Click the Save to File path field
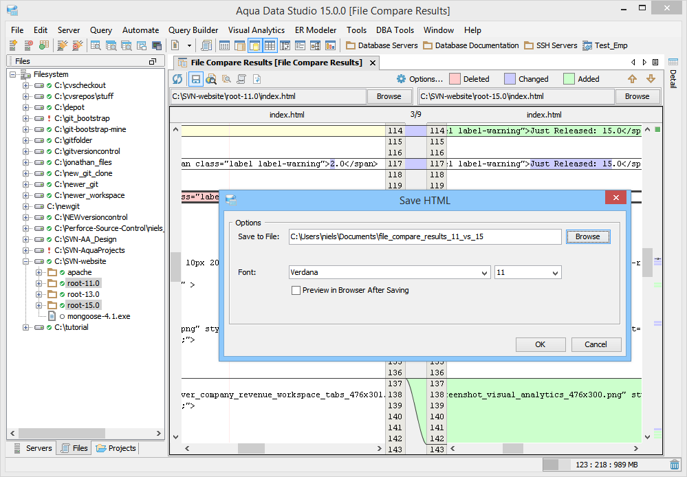Screen dimensions: 687x477 click(x=424, y=236)
